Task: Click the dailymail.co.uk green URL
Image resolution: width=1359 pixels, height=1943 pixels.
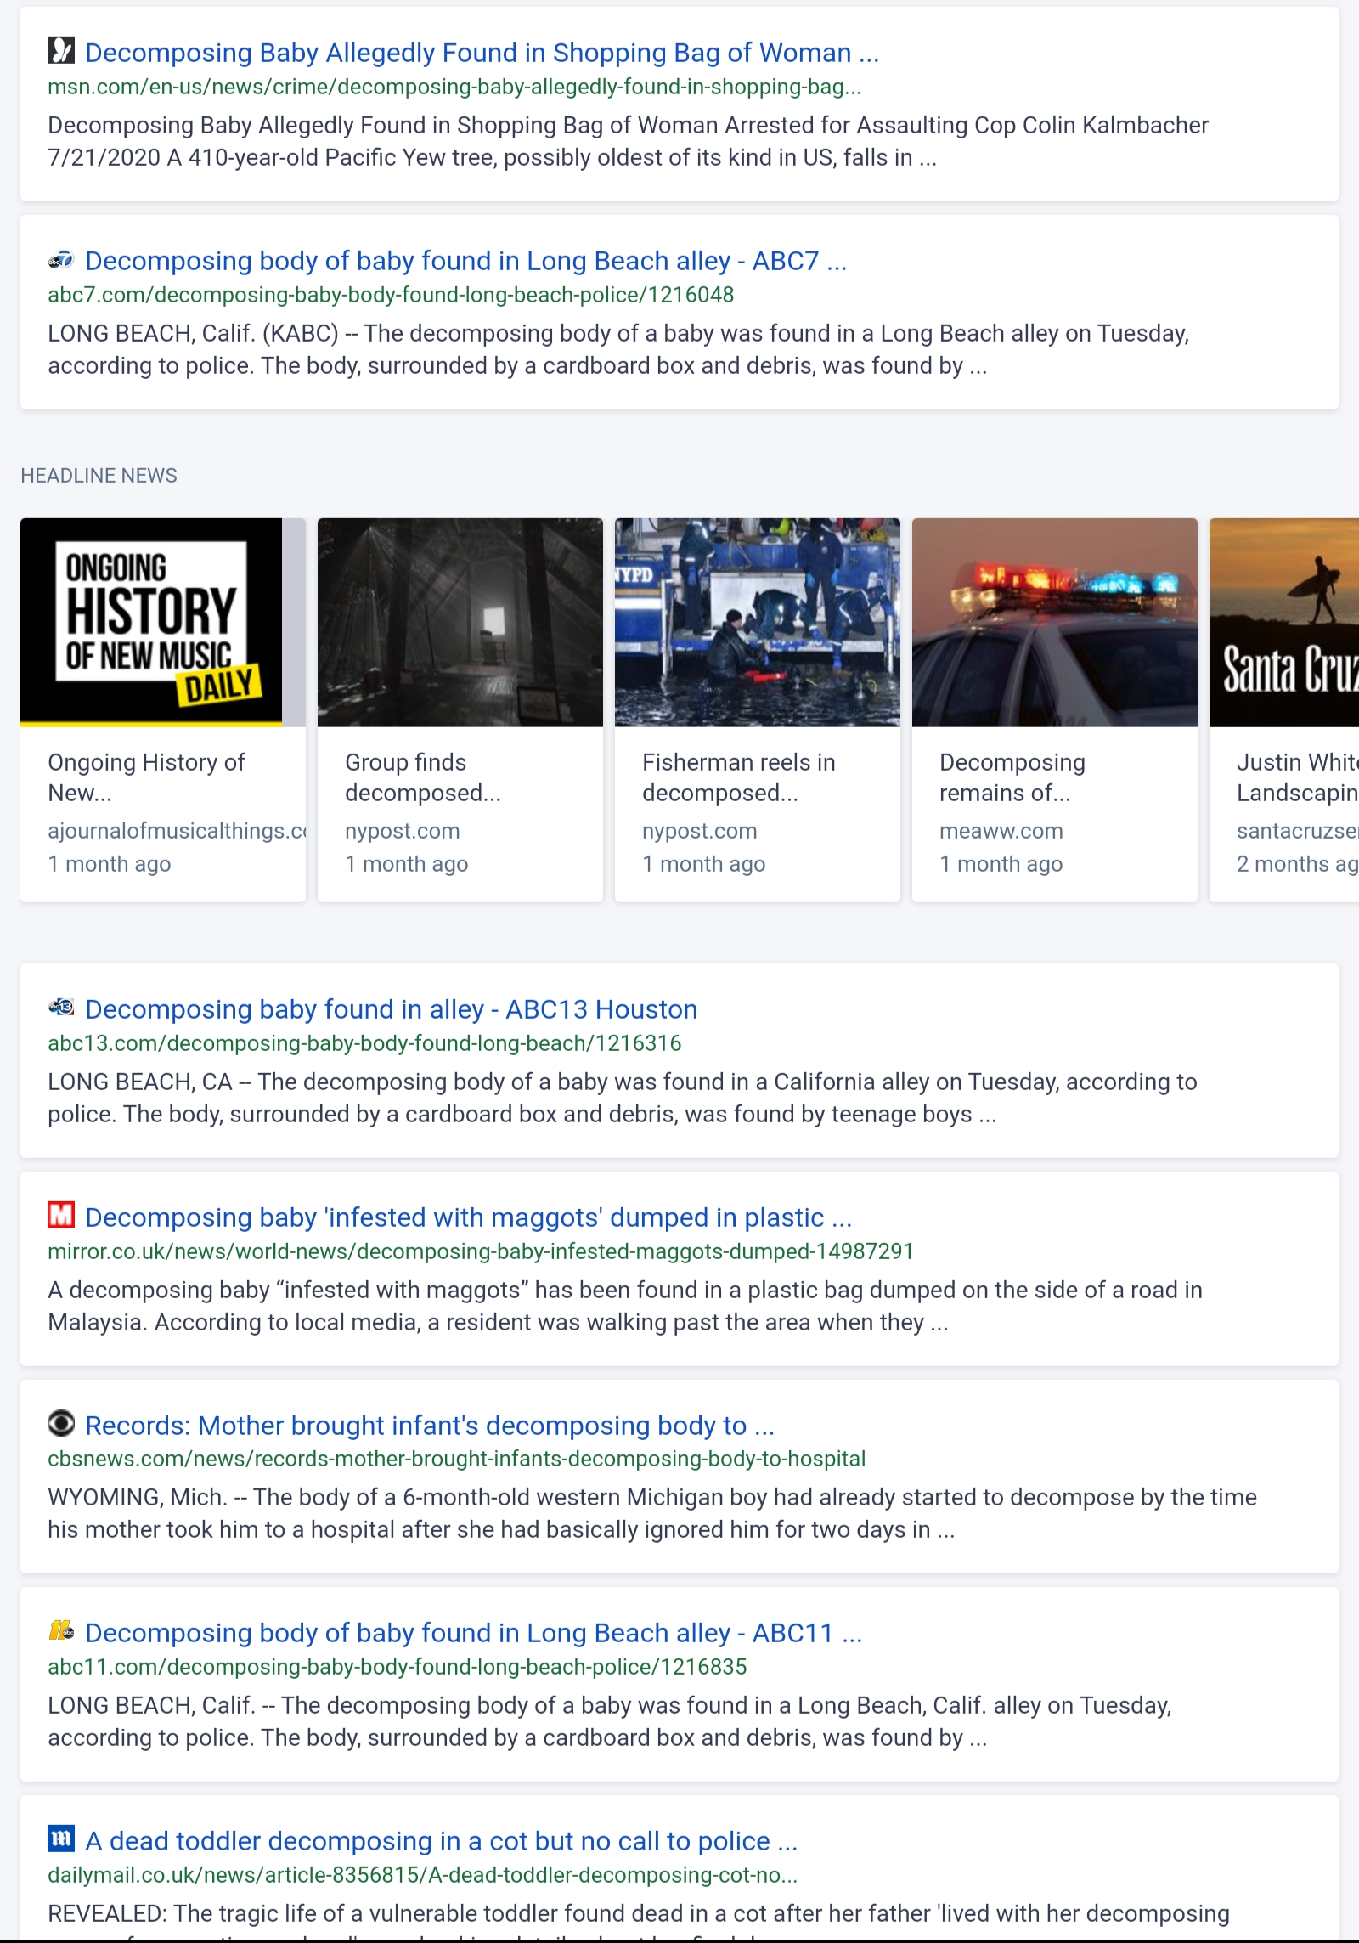Action: (423, 1875)
